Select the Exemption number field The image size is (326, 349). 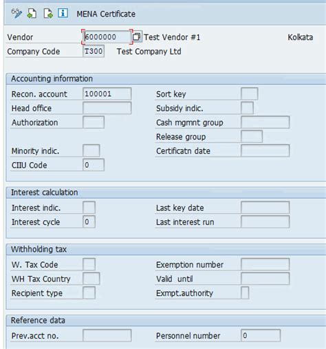265,264
